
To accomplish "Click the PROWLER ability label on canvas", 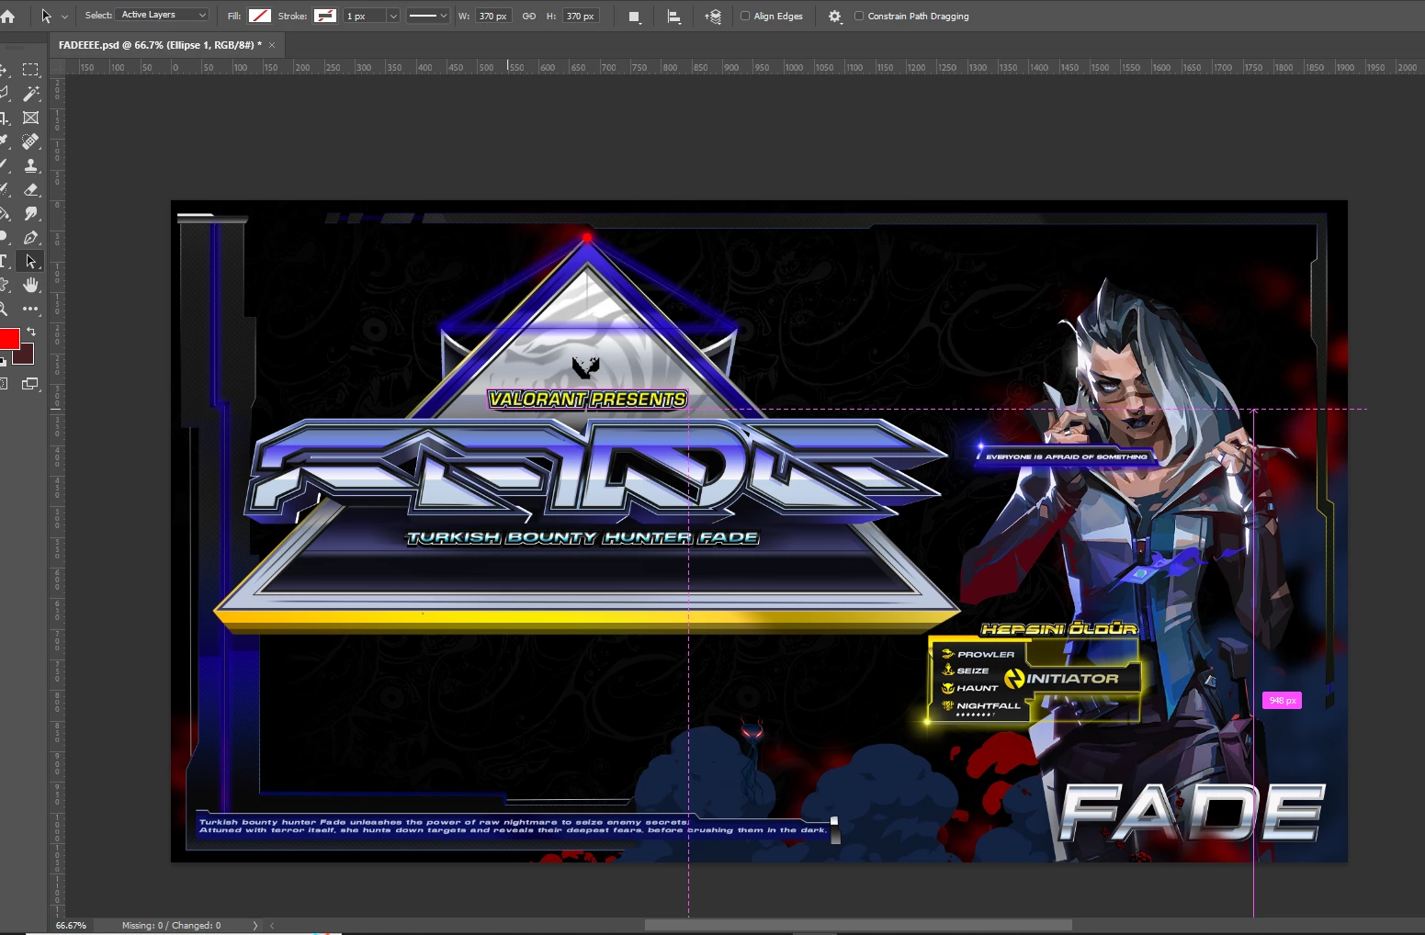I will pyautogui.click(x=986, y=655).
